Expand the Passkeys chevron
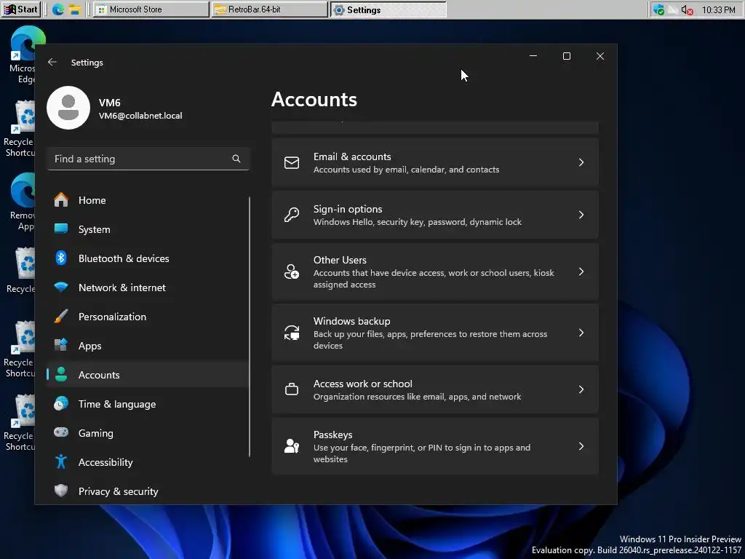 (581, 446)
